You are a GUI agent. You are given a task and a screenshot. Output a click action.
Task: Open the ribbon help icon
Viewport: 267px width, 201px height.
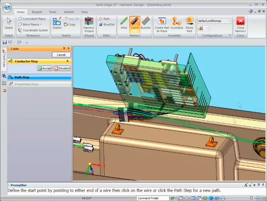(251, 11)
